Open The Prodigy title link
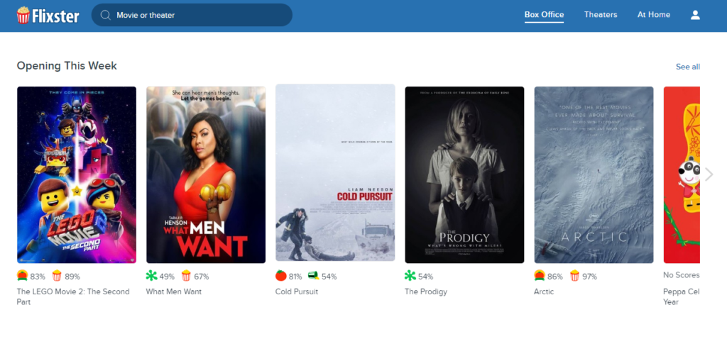The image size is (727, 339). click(426, 291)
